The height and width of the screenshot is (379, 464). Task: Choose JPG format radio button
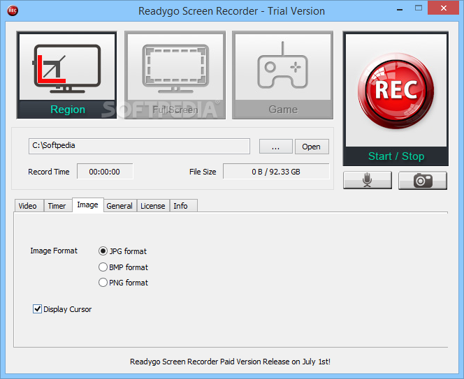tap(122, 251)
